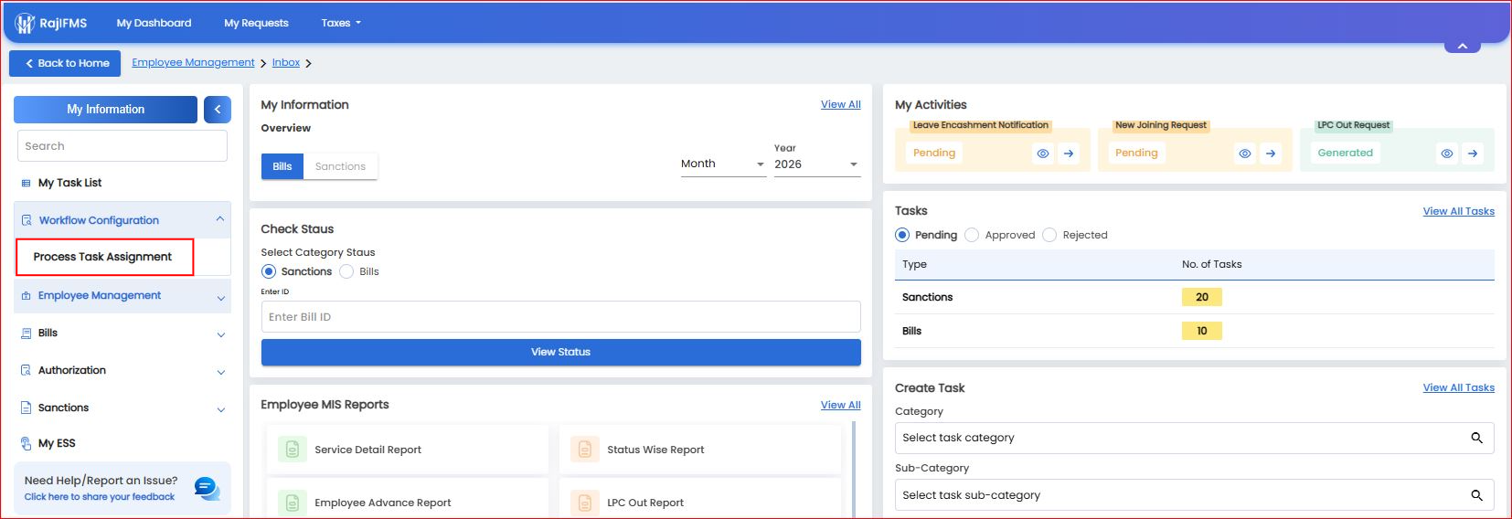The height and width of the screenshot is (519, 1512).
Task: Click View All Tasks in Tasks panel
Action: (1459, 211)
